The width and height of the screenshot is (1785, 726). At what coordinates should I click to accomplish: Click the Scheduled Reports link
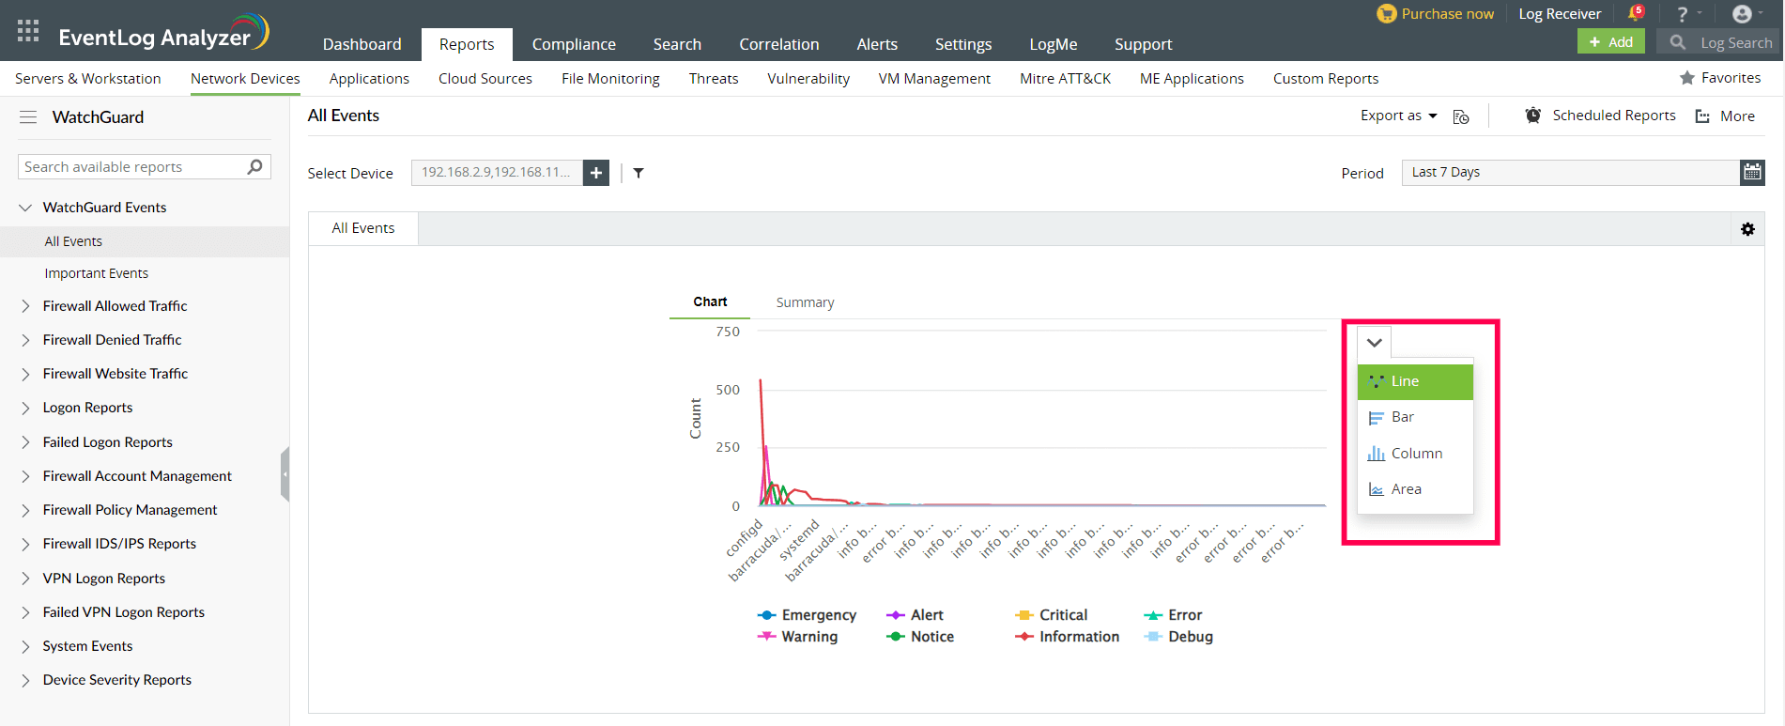pyautogui.click(x=1613, y=116)
